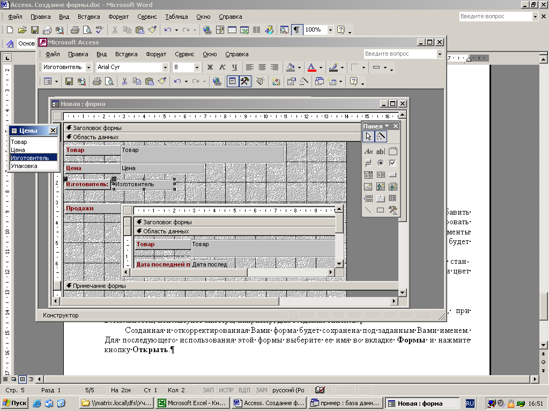Select the Option Button tool in toolbox
549x411 pixels.
coord(380,163)
